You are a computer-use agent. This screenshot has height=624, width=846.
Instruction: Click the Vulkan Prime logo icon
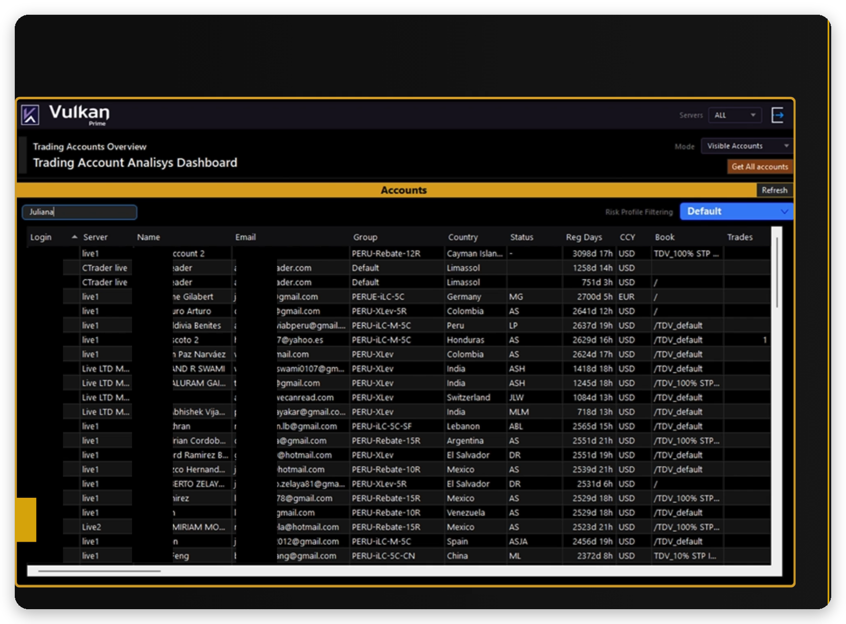(30, 114)
